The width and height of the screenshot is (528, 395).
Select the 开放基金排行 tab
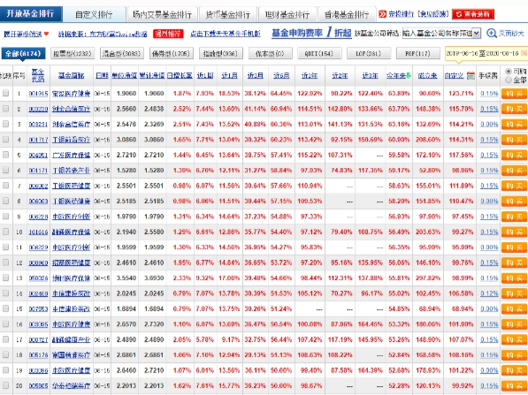[31, 14]
